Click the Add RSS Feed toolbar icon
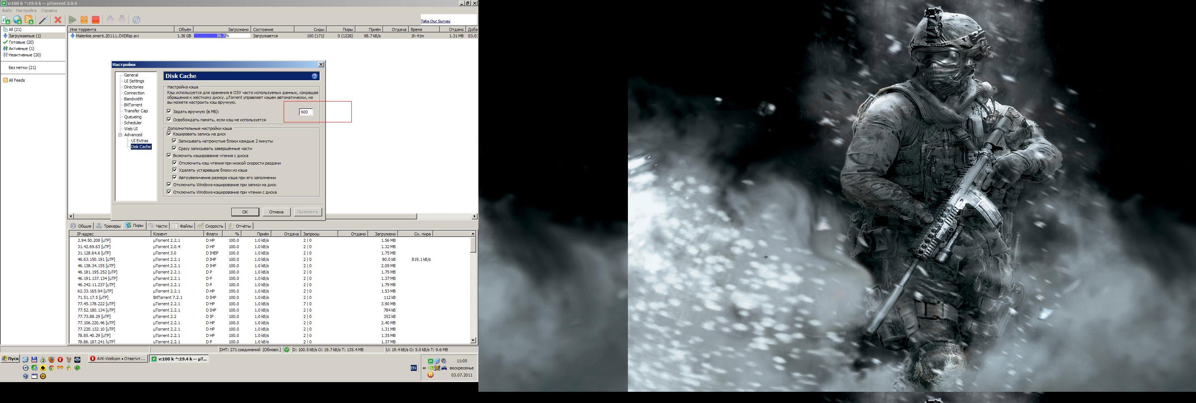This screenshot has width=1196, height=403. pos(29,19)
